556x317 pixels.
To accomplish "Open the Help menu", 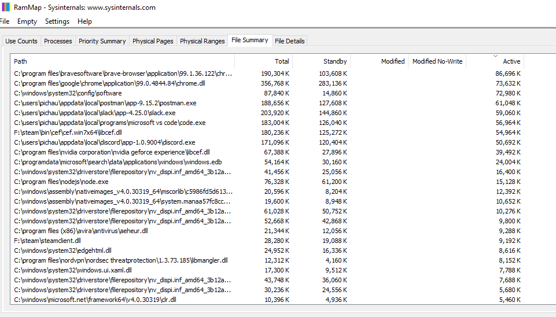I will pyautogui.click(x=84, y=21).
